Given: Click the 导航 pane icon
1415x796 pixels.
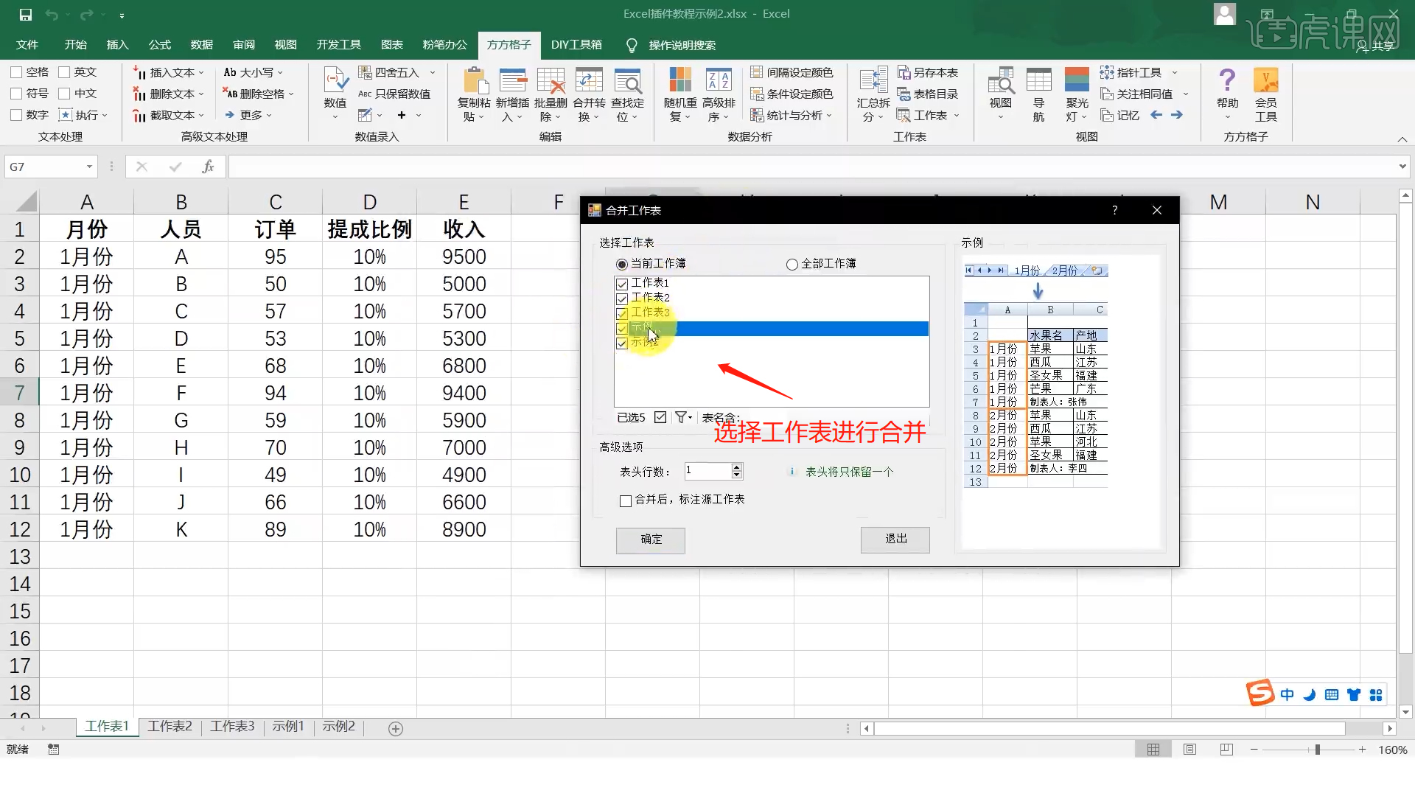Looking at the screenshot, I should pyautogui.click(x=1038, y=80).
